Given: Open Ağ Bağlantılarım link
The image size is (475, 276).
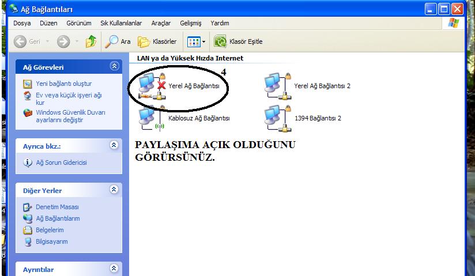Looking at the screenshot, I should point(58,218).
